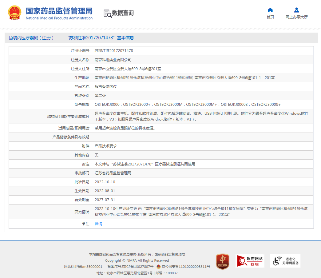The height and width of the screenshot is (278, 321).
Task: Enable 适老化无障碍服务 accessibility mode
Action: (285, 261)
